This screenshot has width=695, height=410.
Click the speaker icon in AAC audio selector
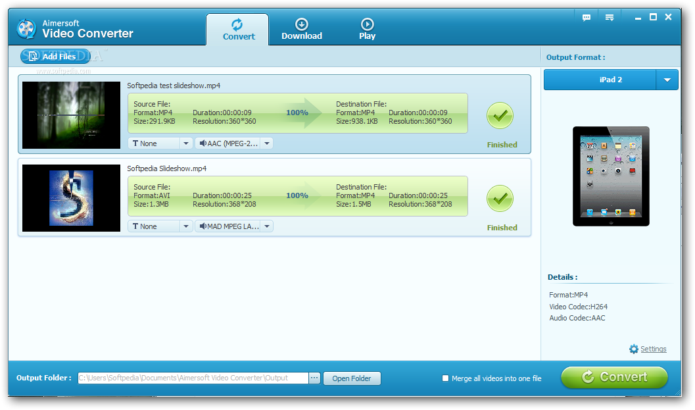click(x=203, y=143)
